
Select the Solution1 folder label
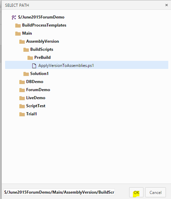[39, 74]
